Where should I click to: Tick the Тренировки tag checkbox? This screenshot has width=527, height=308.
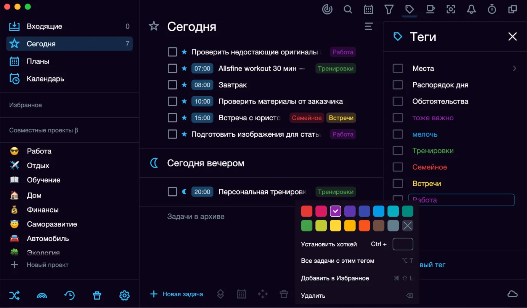click(398, 151)
